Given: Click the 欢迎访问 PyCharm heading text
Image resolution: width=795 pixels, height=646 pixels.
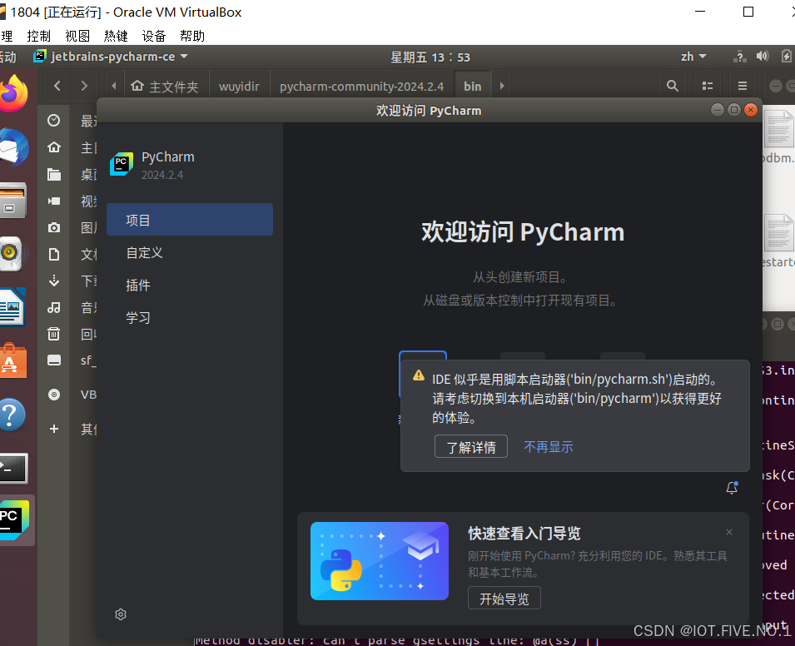Looking at the screenshot, I should (x=523, y=232).
